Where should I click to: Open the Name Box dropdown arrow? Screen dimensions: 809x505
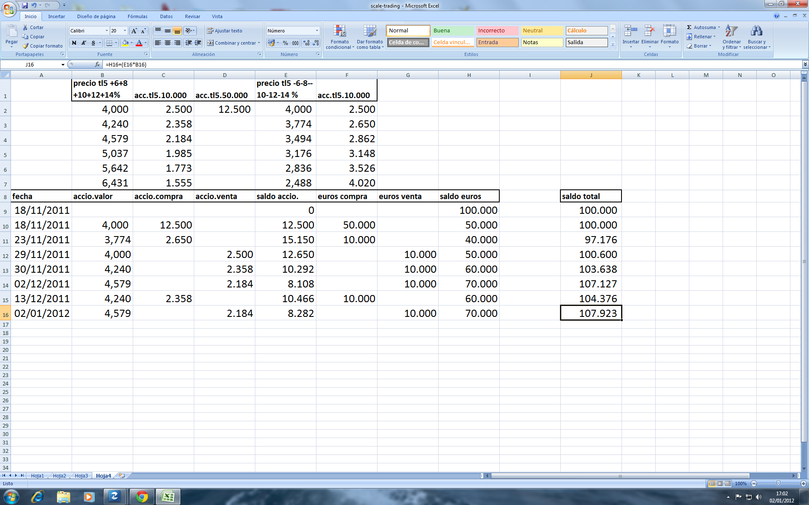[63, 64]
